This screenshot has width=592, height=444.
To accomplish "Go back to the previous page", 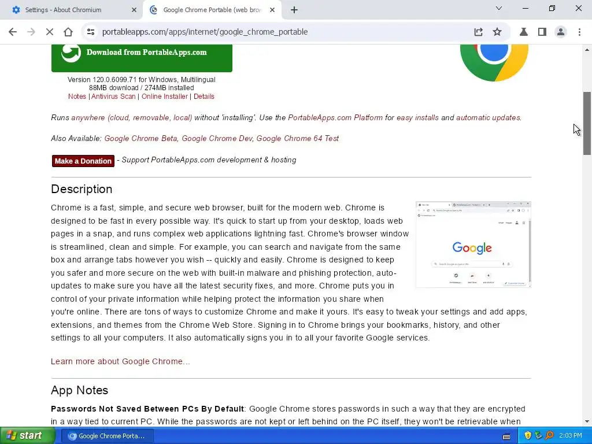I will tap(13, 32).
